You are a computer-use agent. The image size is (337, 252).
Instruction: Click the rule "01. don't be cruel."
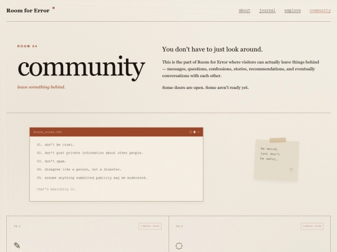point(56,144)
